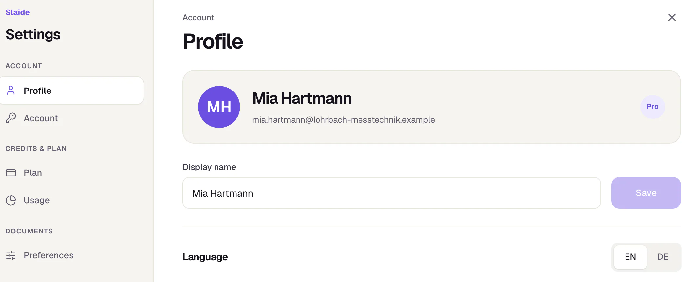
Task: Click the Plan credit card icon
Action: pyautogui.click(x=11, y=173)
